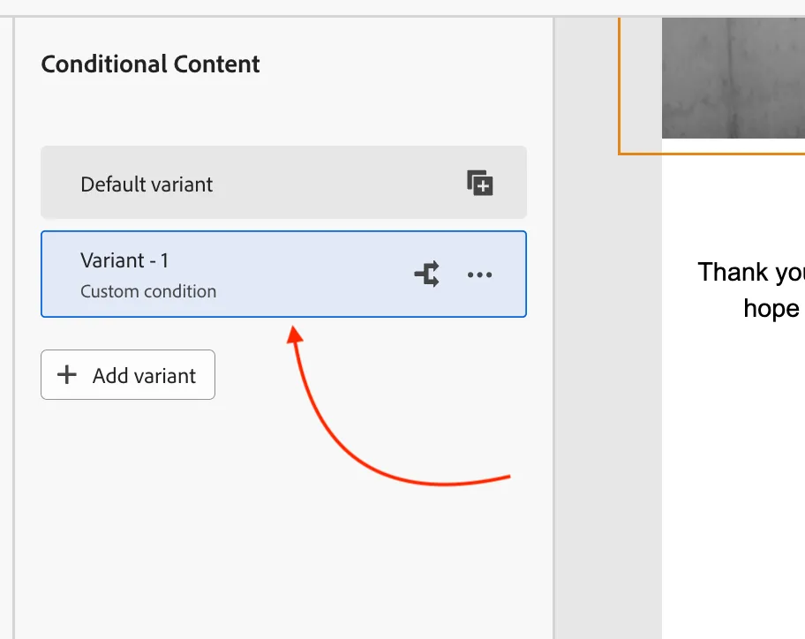Click the Add variant button
This screenshot has width=805, height=639.
[x=128, y=375]
